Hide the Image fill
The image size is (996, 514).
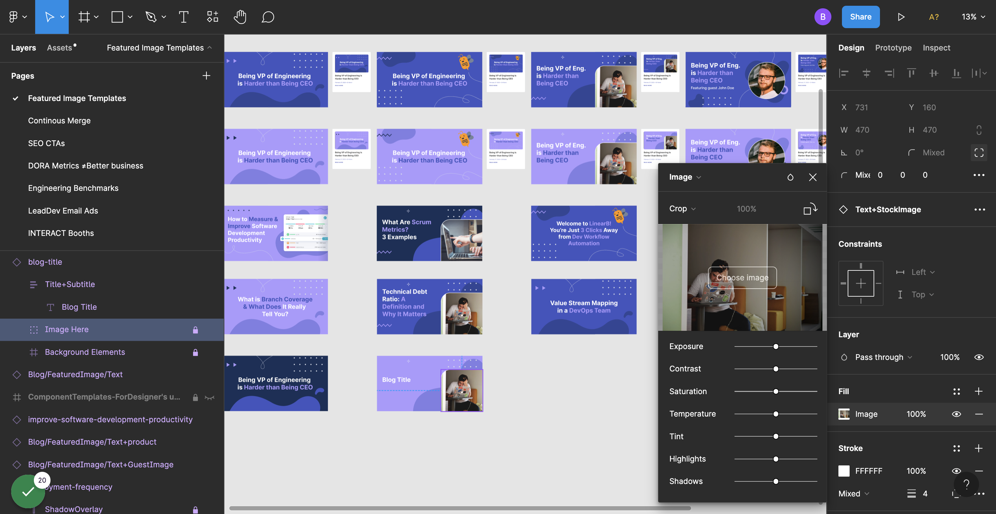tap(957, 414)
